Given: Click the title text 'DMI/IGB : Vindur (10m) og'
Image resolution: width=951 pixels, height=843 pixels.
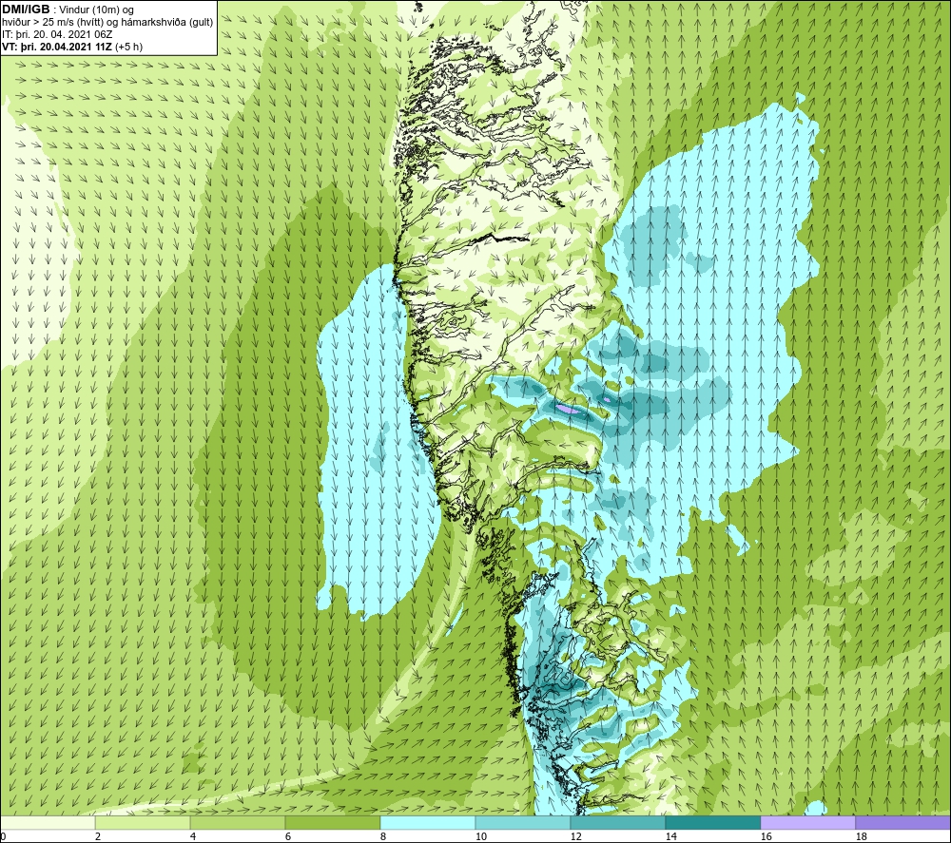Looking at the screenshot, I should (68, 10).
